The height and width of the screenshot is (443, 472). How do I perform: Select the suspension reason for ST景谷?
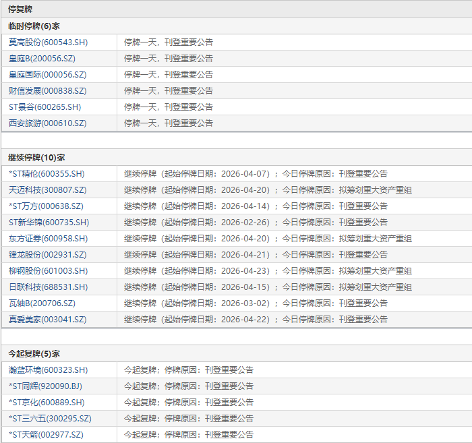pyautogui.click(x=169, y=107)
